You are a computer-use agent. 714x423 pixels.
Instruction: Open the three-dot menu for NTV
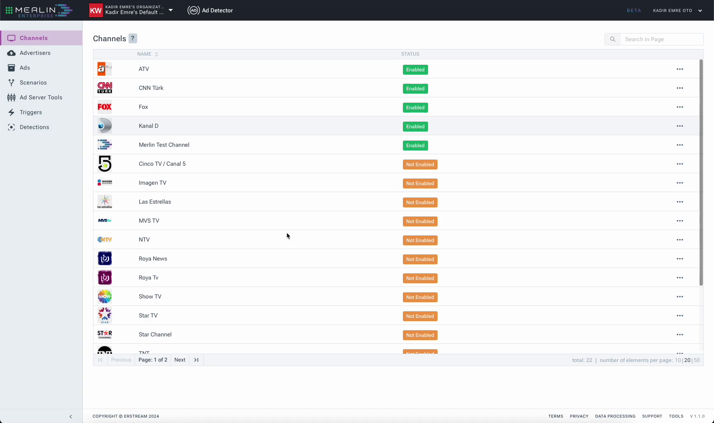[x=680, y=240]
